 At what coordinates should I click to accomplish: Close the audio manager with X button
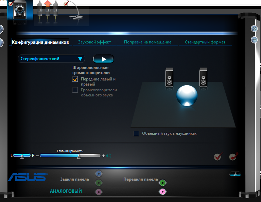coord(254,29)
